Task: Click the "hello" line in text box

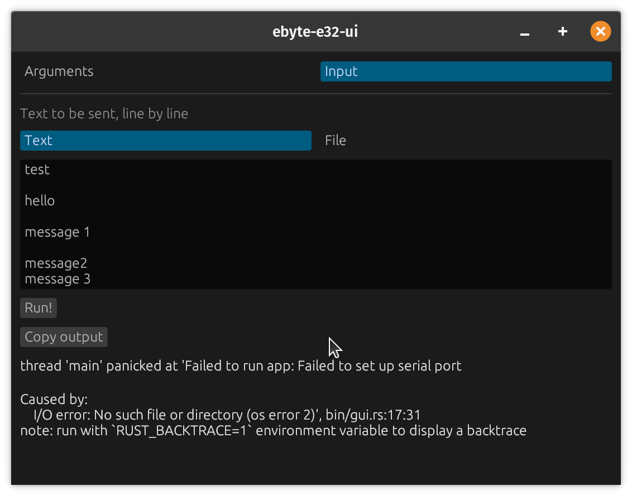Action: click(40, 201)
